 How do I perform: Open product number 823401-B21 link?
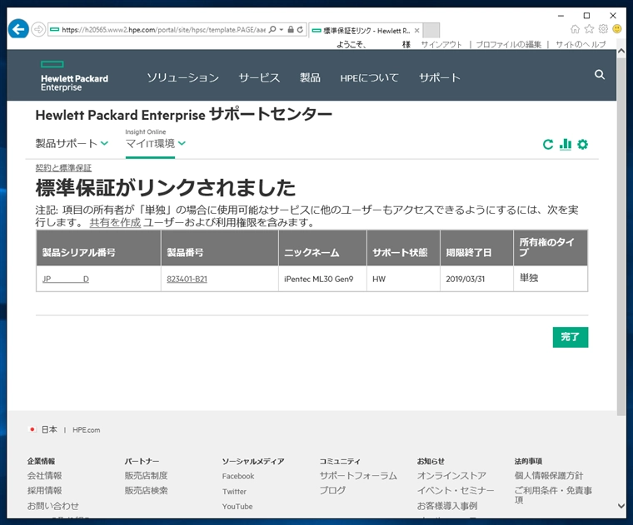187,279
